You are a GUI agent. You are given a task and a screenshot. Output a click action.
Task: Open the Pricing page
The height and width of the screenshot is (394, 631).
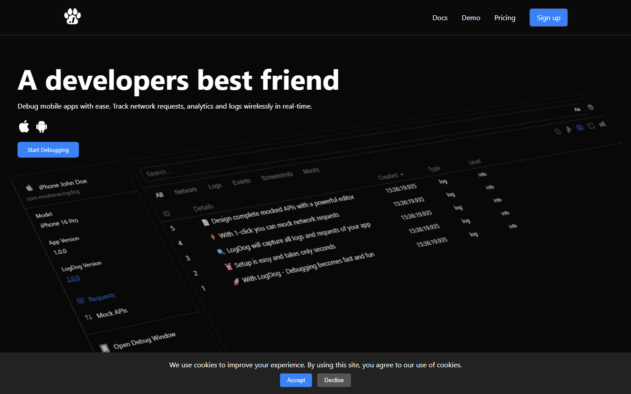[504, 18]
